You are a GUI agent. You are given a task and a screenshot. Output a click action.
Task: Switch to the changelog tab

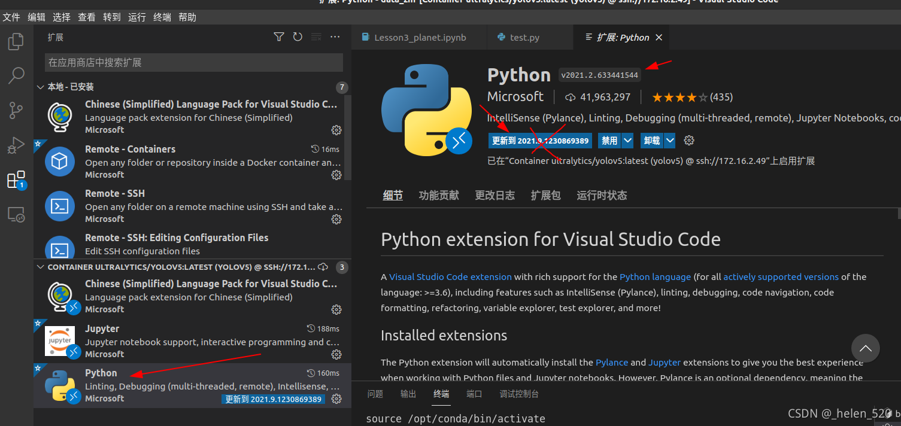coord(495,196)
